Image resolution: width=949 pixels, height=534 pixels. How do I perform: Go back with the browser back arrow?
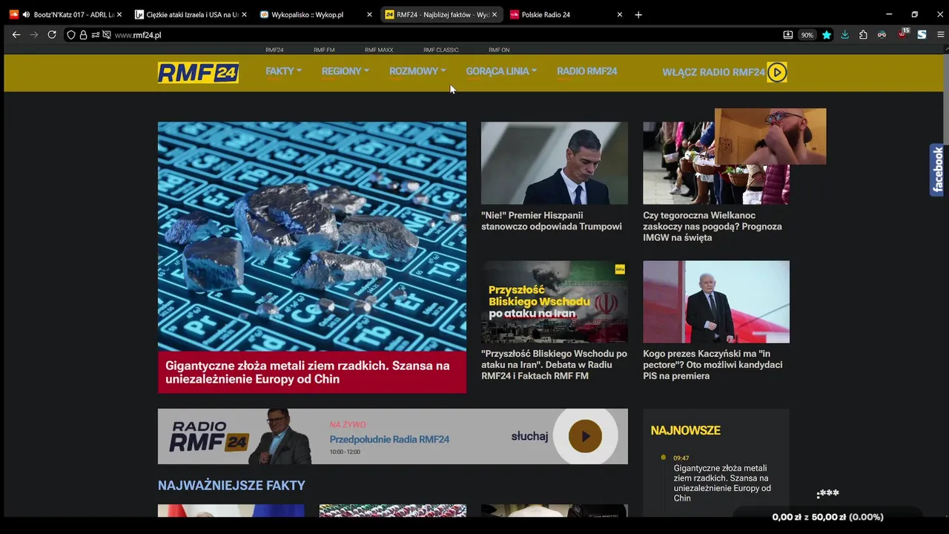click(x=16, y=35)
